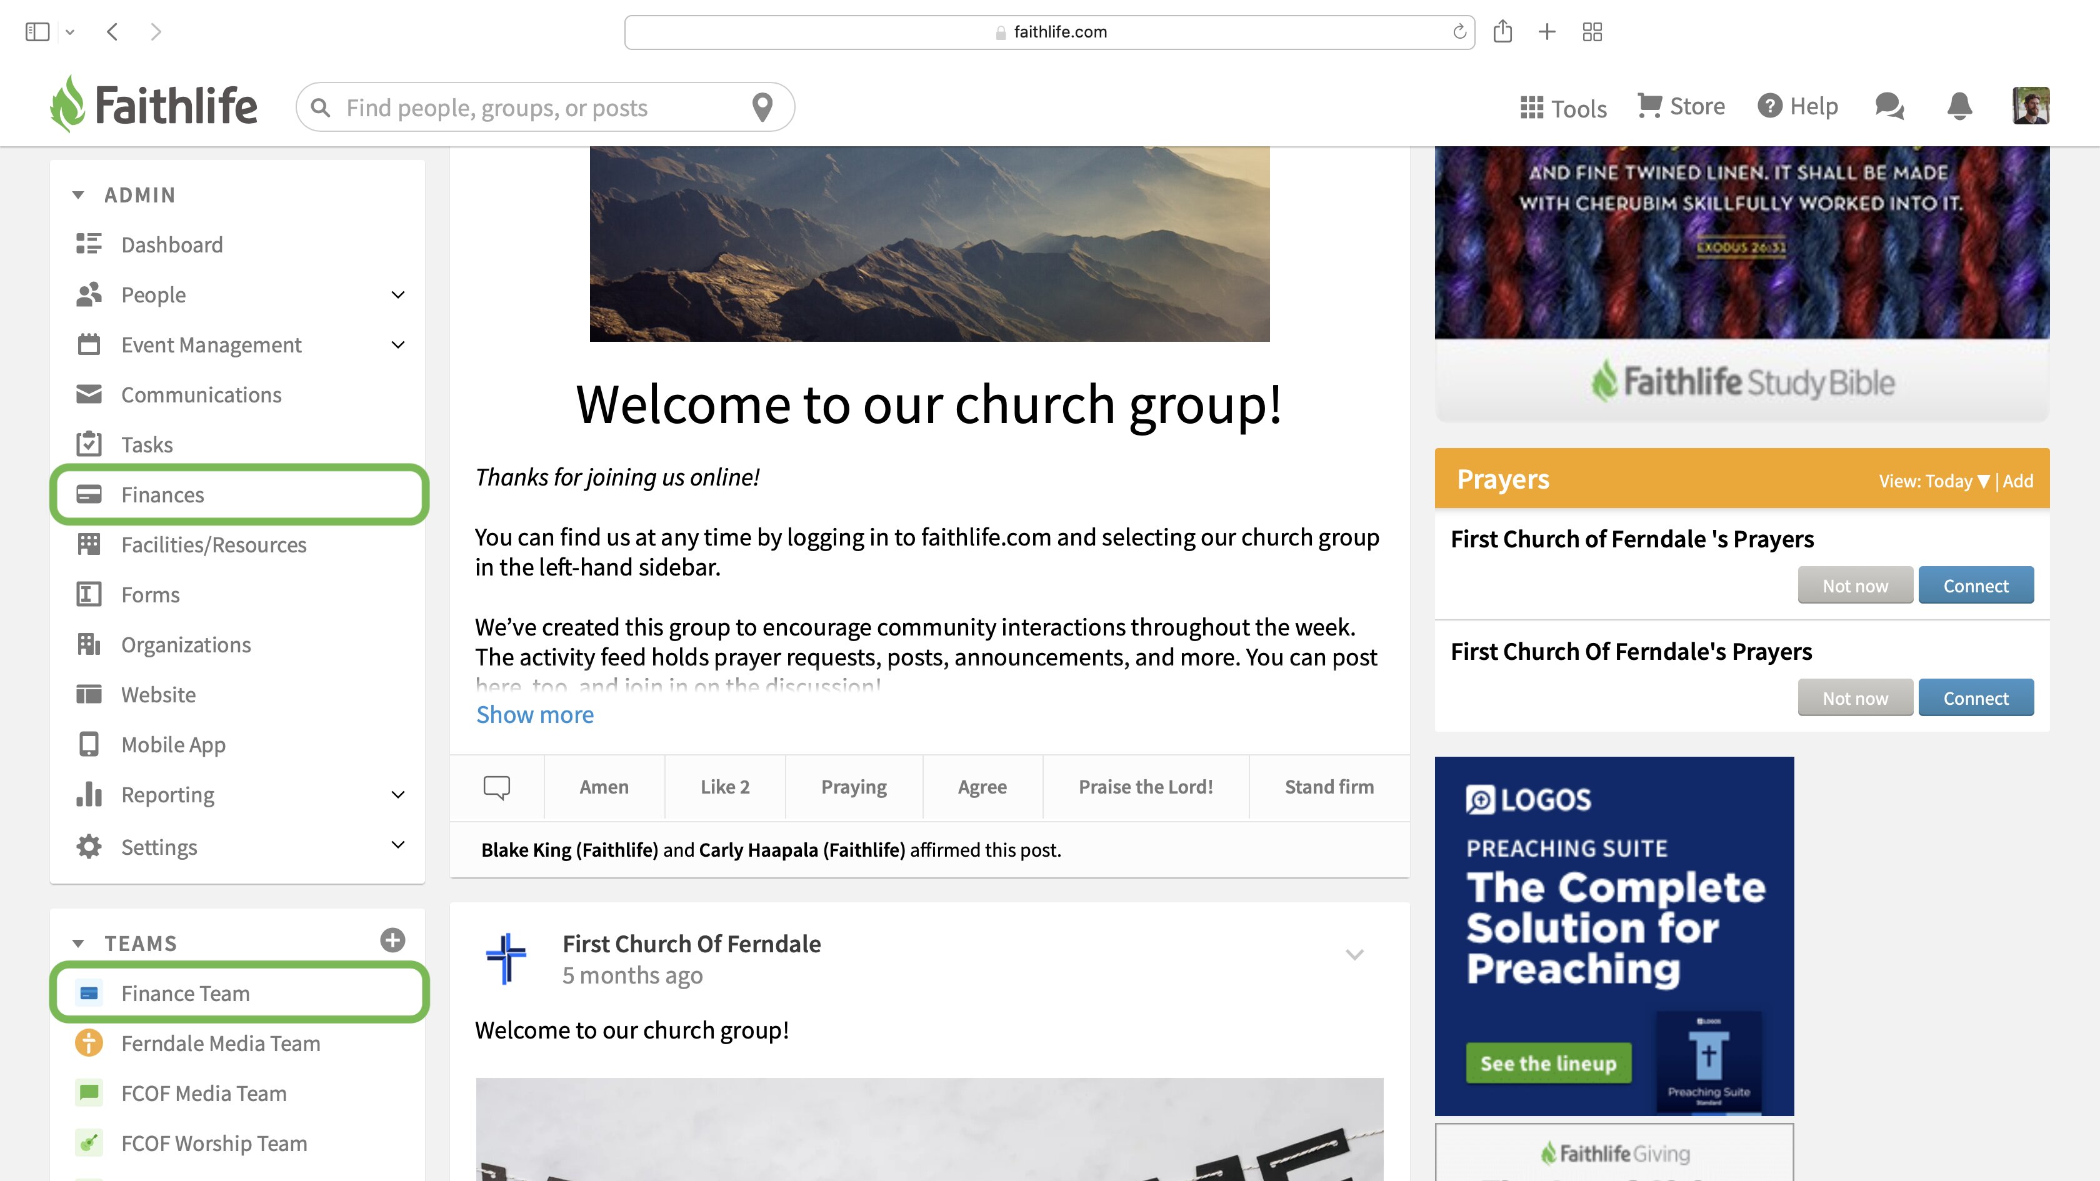Viewport: 2100px width, 1181px height.
Task: React Praying to the post
Action: click(x=854, y=787)
